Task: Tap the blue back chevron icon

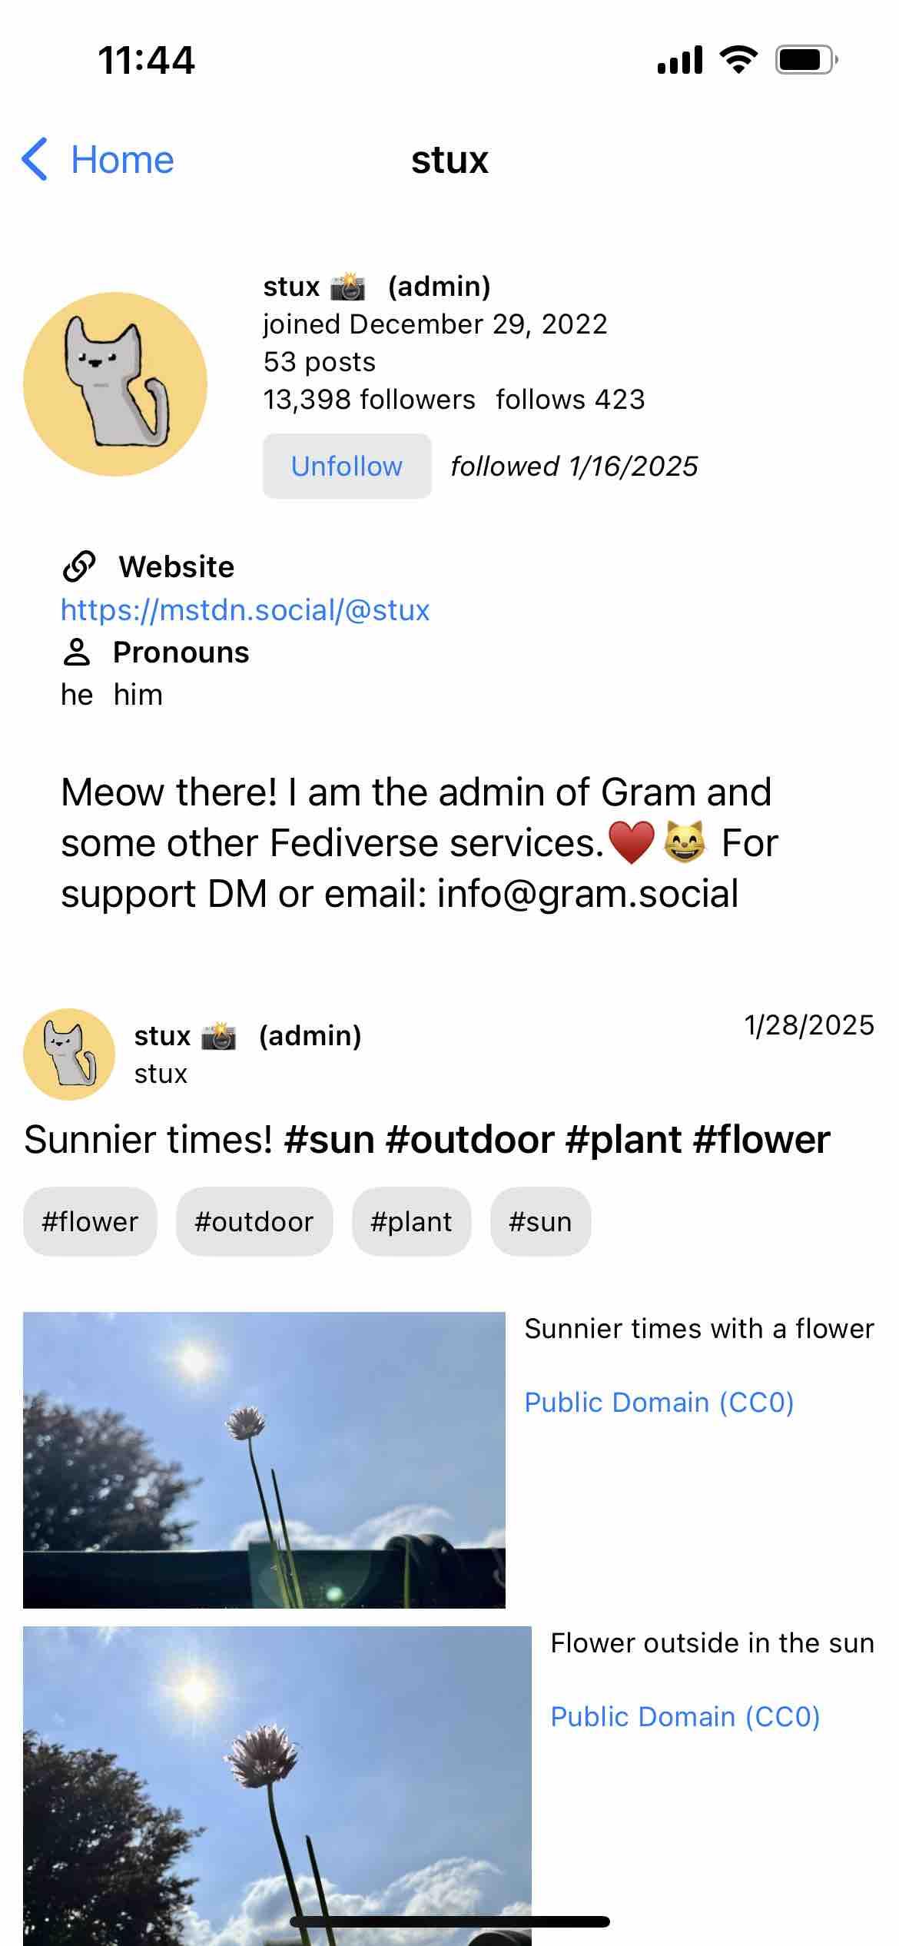Action: point(35,160)
